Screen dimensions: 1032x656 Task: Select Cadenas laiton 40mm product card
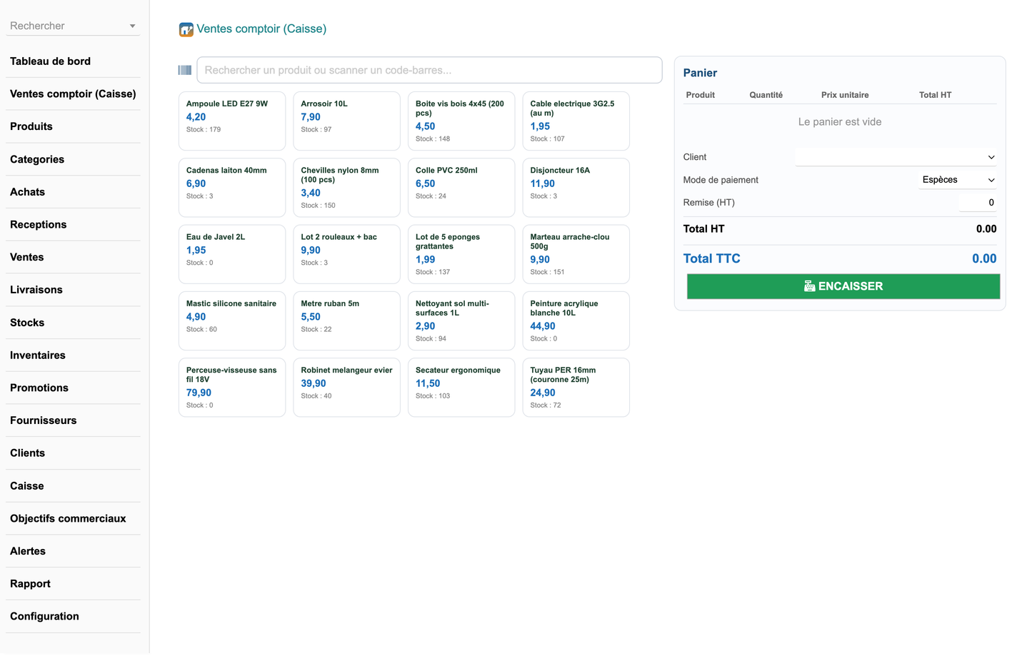tap(232, 188)
